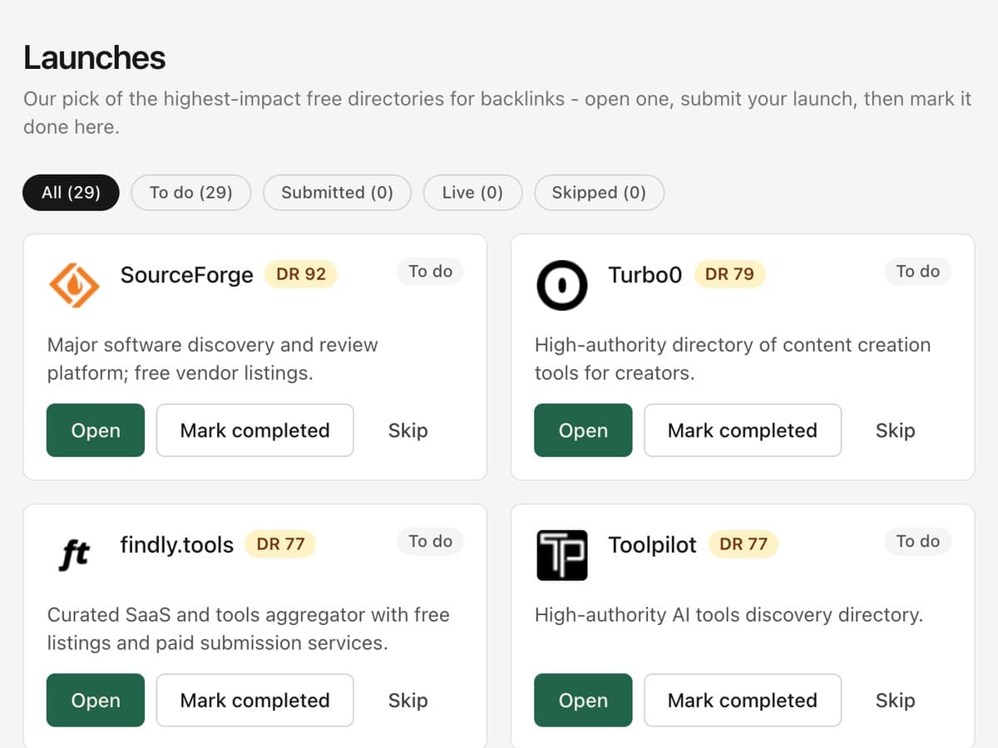
Task: Open the findly.tools directory
Action: click(96, 701)
